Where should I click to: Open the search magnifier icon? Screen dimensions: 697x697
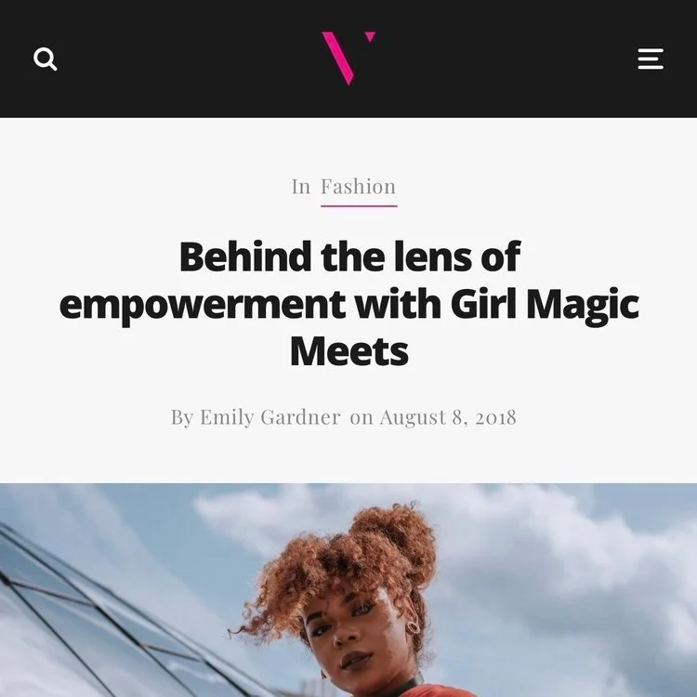pos(46,59)
